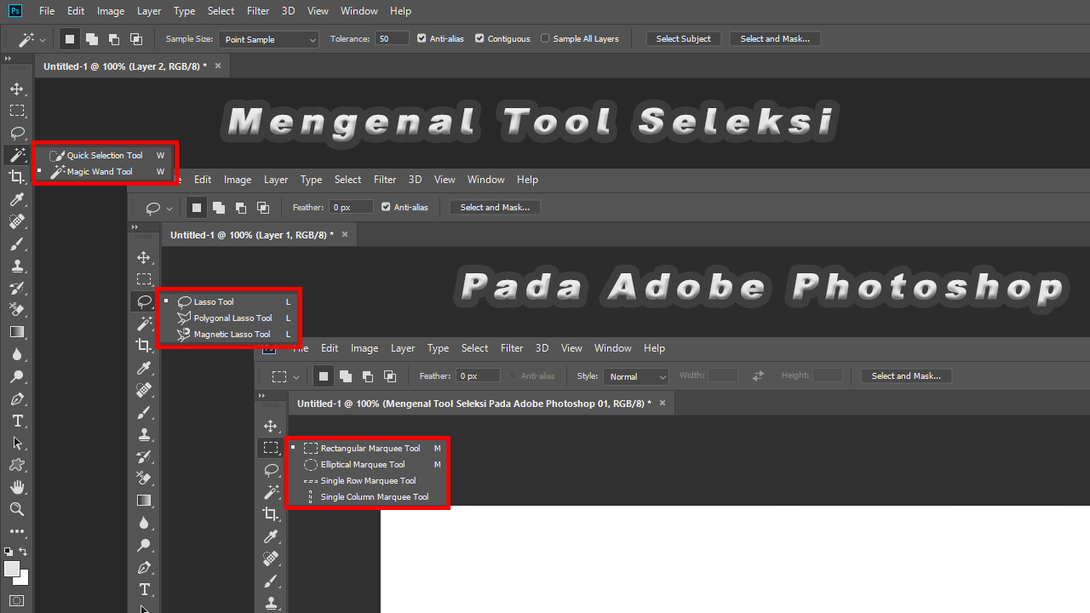Select the Move tool in the Lasso window
Image resolution: width=1090 pixels, height=613 pixels.
[144, 257]
